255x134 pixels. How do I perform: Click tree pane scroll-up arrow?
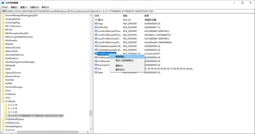point(91,15)
